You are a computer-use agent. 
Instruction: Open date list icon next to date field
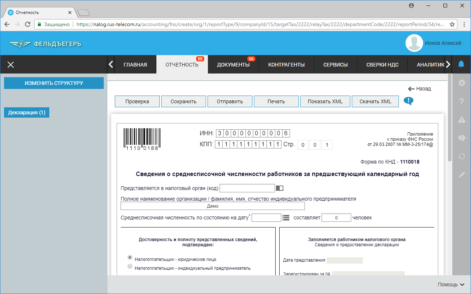pos(286,218)
